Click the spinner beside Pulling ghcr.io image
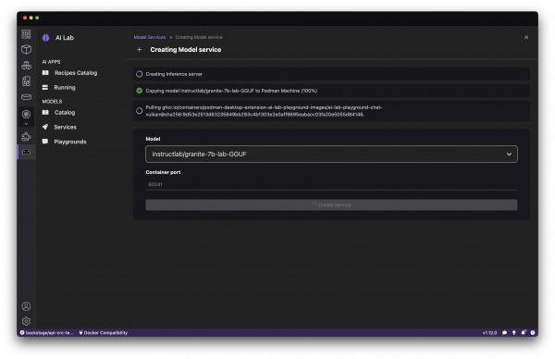The width and height of the screenshot is (555, 359). 139,111
